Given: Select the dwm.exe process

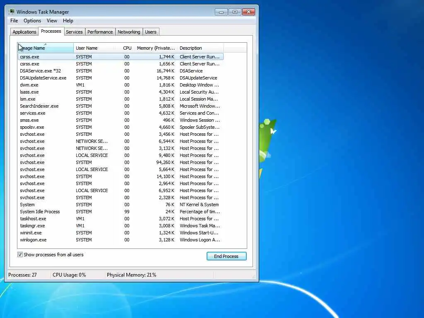Looking at the screenshot, I should coord(120,85).
